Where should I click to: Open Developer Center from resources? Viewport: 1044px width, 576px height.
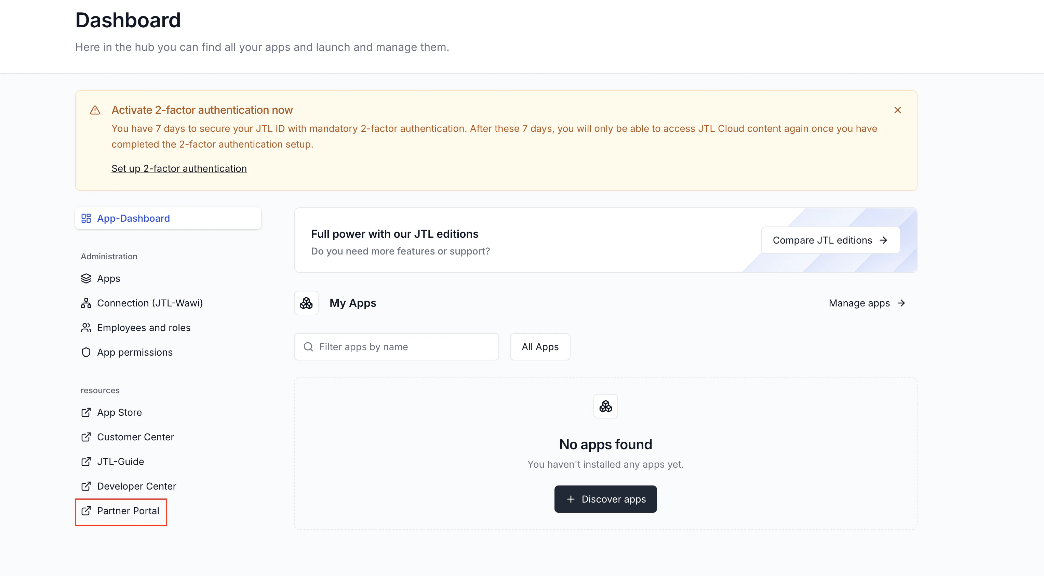coord(137,486)
